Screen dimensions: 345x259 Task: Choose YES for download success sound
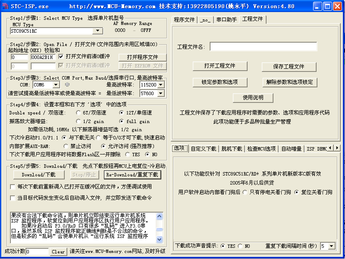click(x=223, y=246)
